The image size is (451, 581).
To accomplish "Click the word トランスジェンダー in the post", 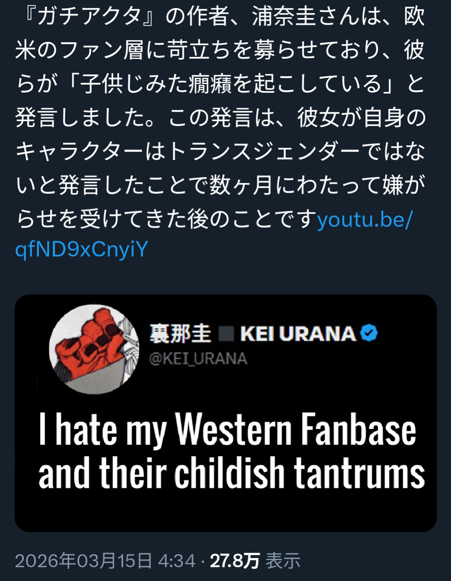I will click(263, 151).
